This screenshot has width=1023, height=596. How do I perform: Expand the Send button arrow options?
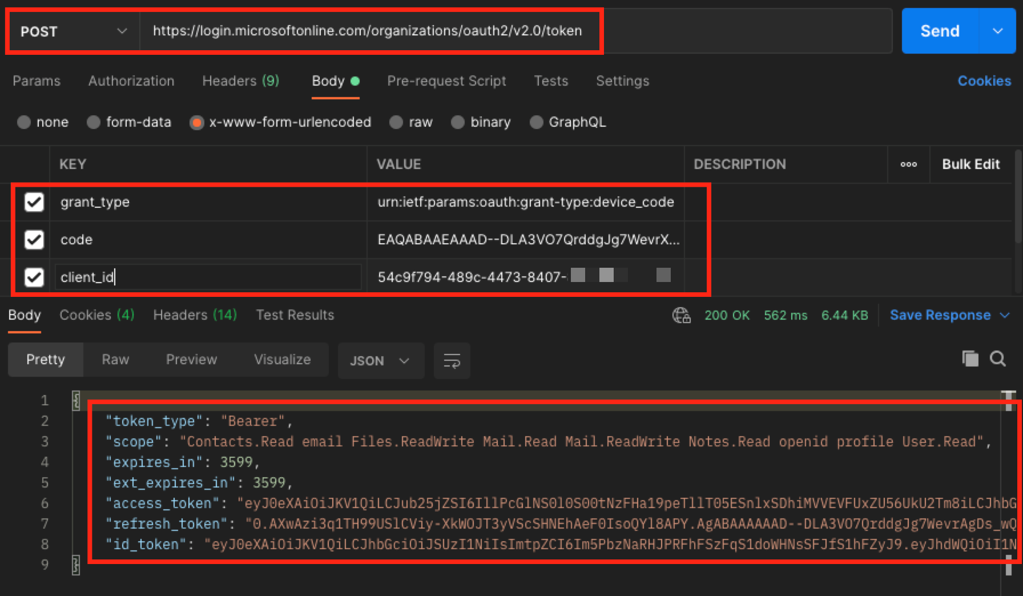pyautogui.click(x=997, y=31)
